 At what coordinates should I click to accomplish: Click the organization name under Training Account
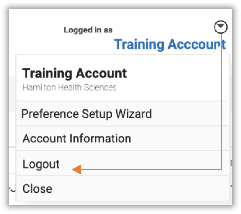pyautogui.click(x=69, y=87)
